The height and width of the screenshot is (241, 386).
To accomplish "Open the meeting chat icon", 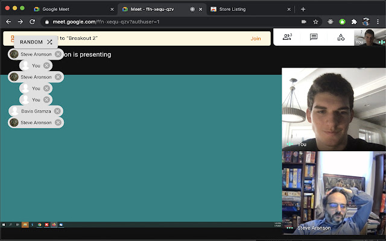I will [x=314, y=37].
